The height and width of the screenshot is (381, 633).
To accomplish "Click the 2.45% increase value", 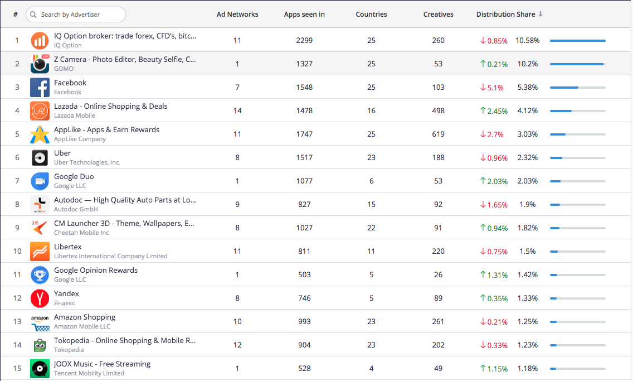I will coord(494,111).
